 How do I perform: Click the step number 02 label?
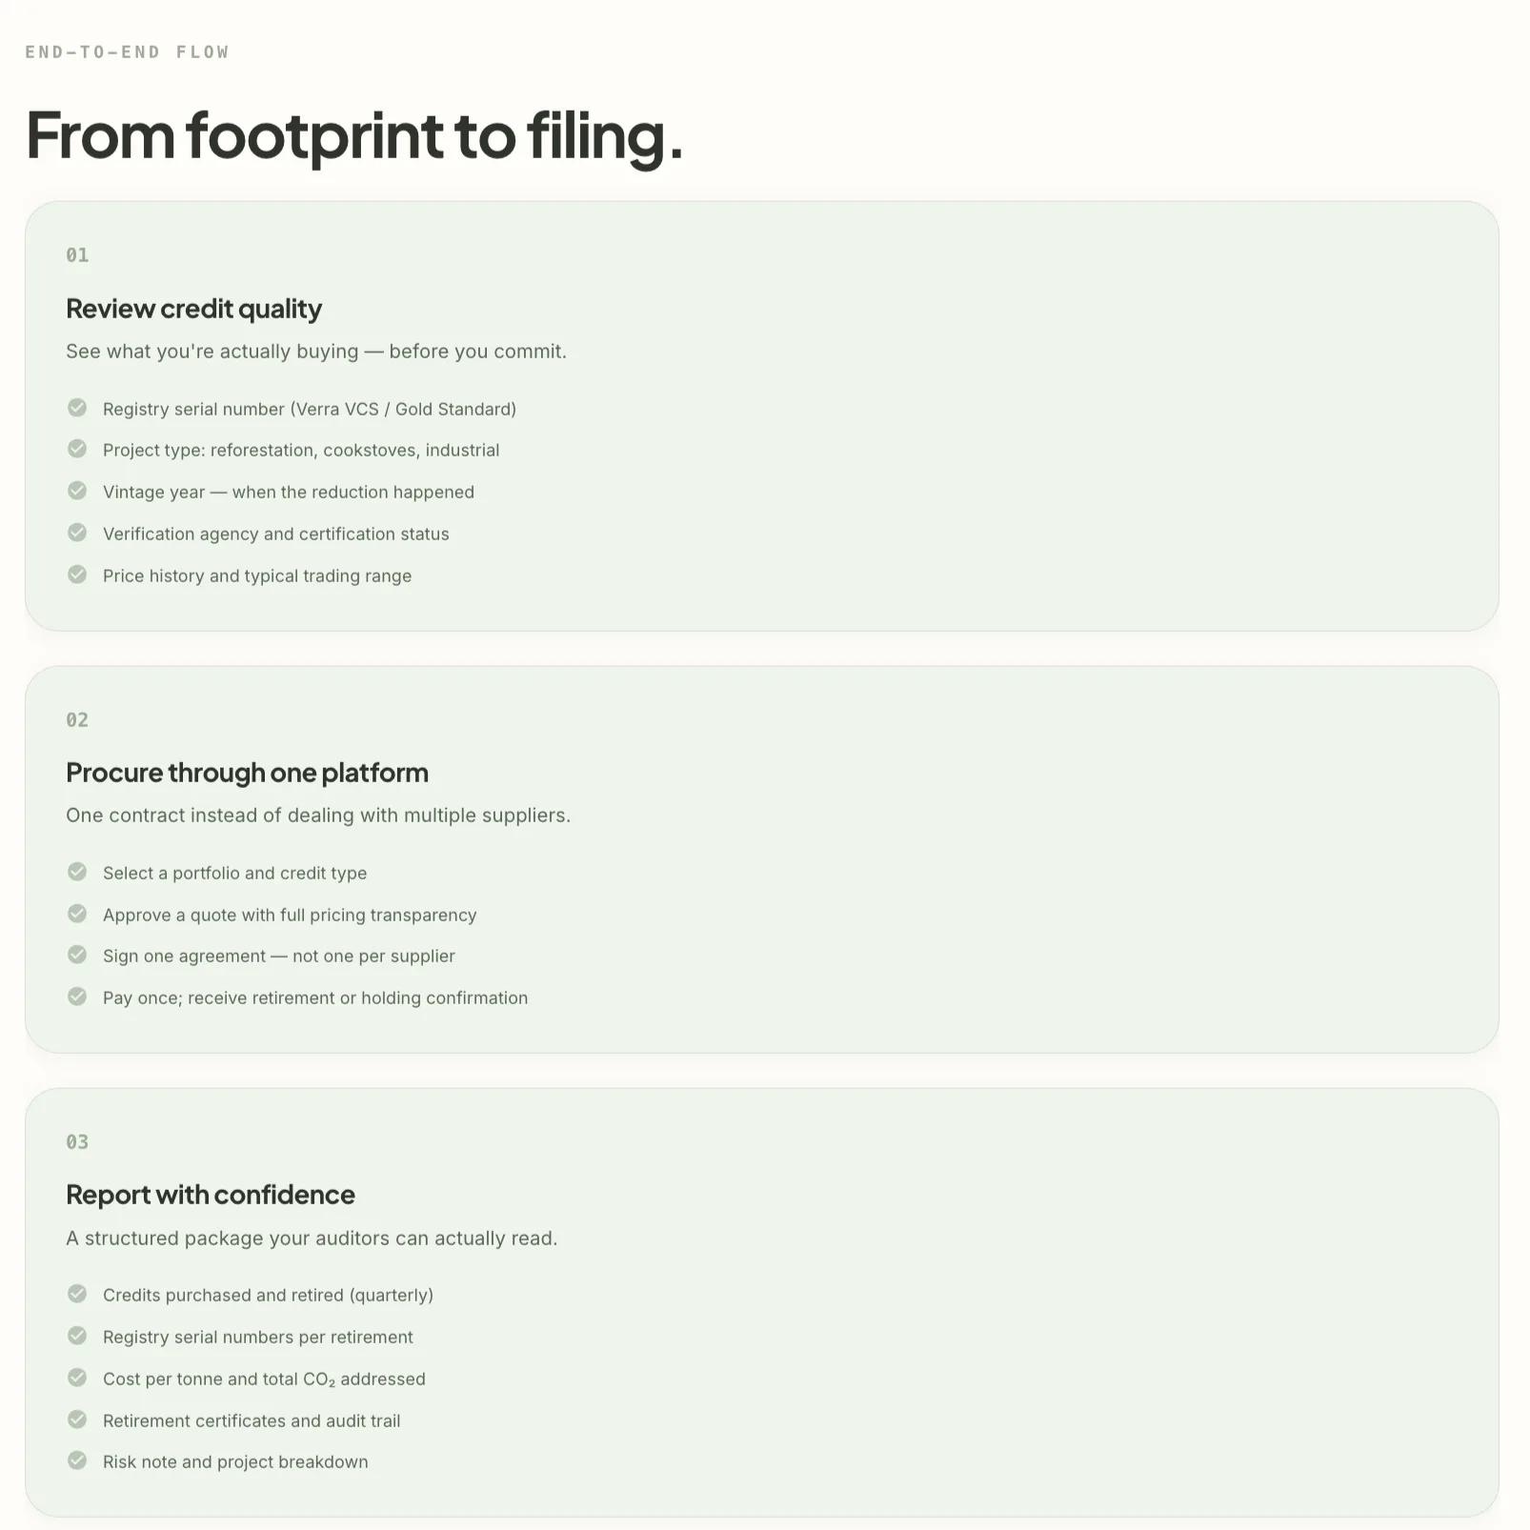(77, 720)
